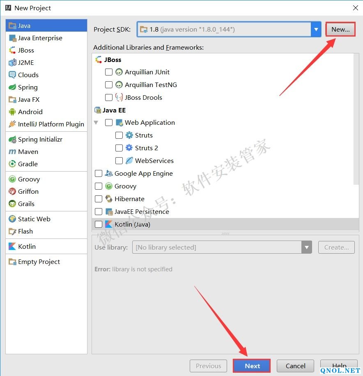Click the Next button
Screen dimensions: 363x376
[x=252, y=366]
